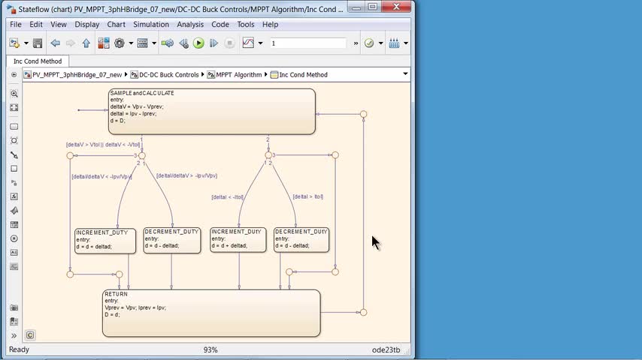Image resolution: width=642 pixels, height=360 pixels.
Task: Show more toolbar items chevron
Action: pyautogui.click(x=356, y=43)
